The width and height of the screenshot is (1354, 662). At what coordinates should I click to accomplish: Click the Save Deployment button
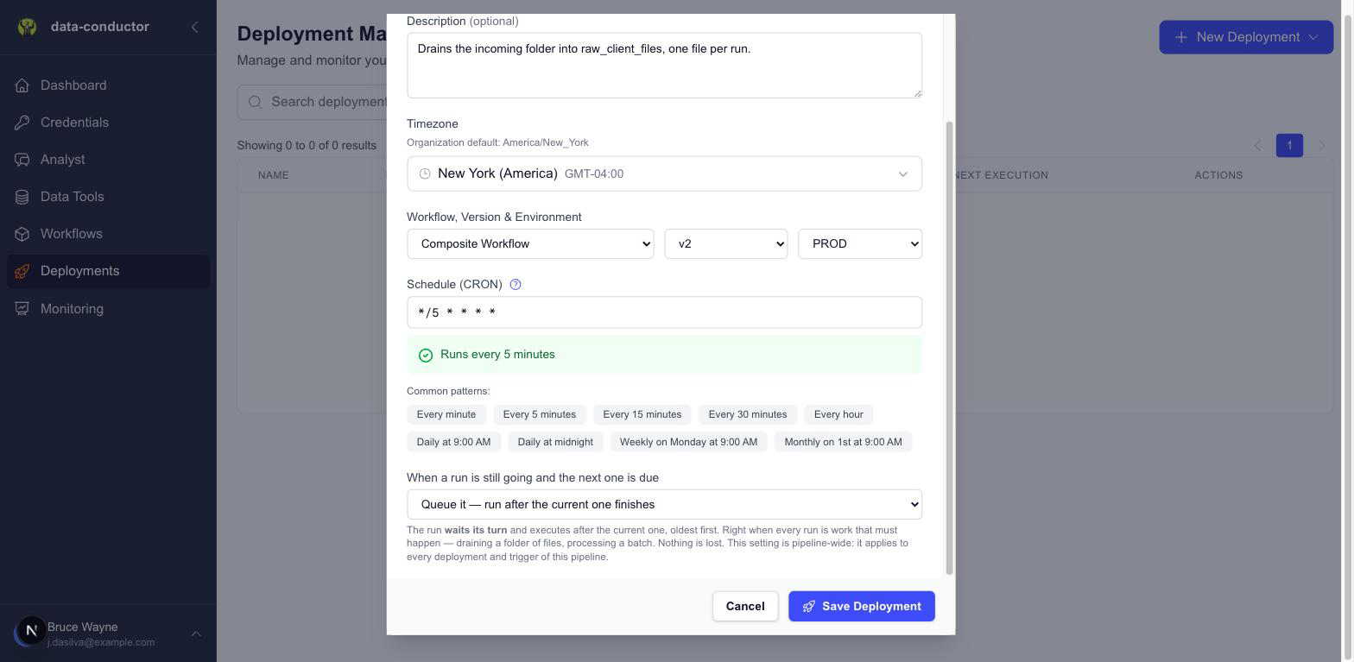861,606
